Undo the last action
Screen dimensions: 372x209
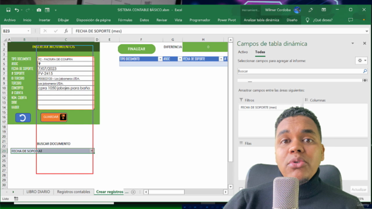click(x=17, y=10)
